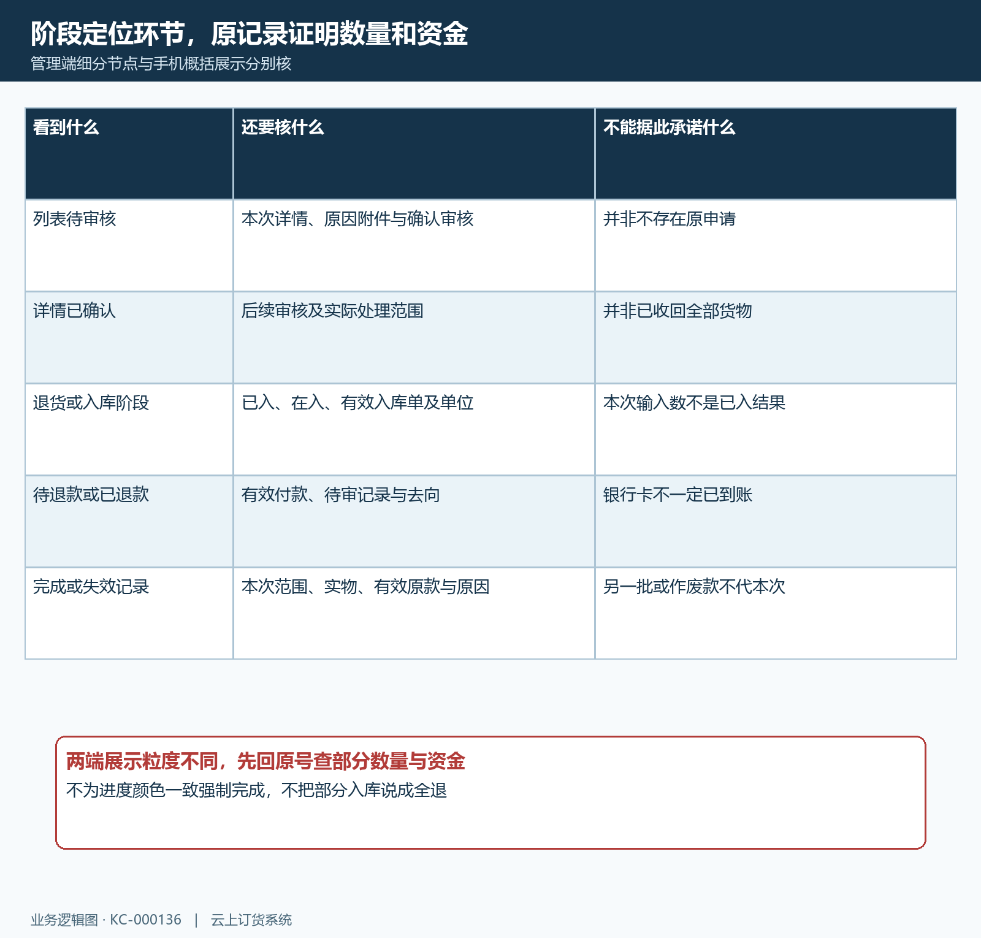Click cell 并非不存在原申请
This screenshot has width=981, height=938.
coord(776,246)
